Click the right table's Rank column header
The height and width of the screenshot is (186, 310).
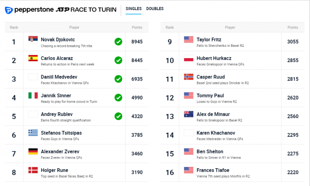[x=170, y=27]
